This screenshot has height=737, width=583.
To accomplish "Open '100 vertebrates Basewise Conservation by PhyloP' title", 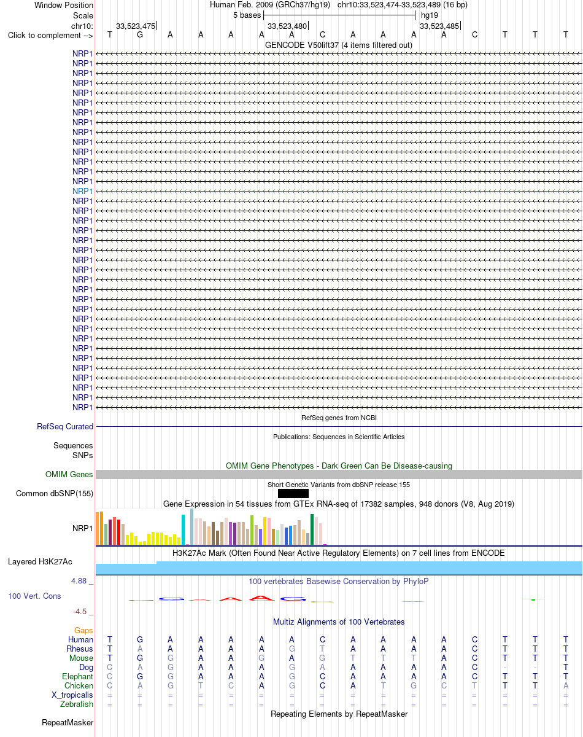I will click(339, 581).
